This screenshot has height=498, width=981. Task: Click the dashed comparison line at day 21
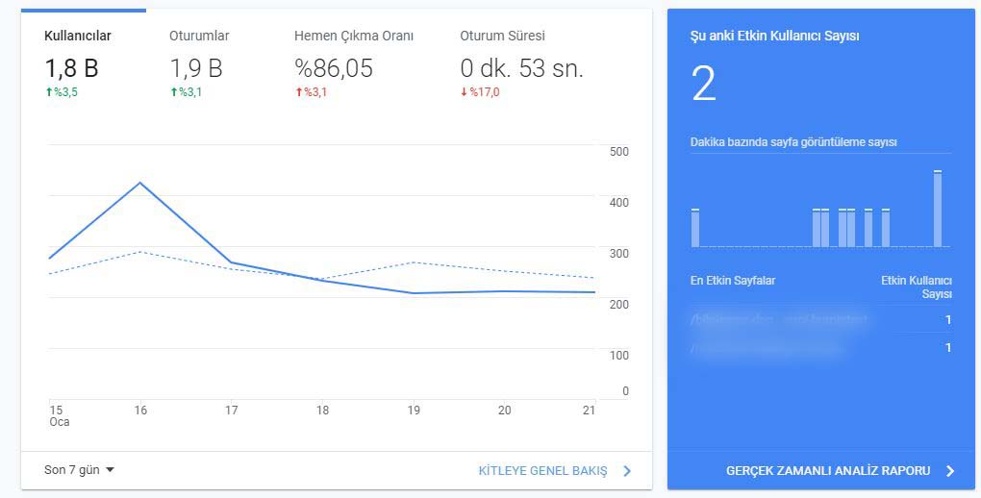coord(594,278)
